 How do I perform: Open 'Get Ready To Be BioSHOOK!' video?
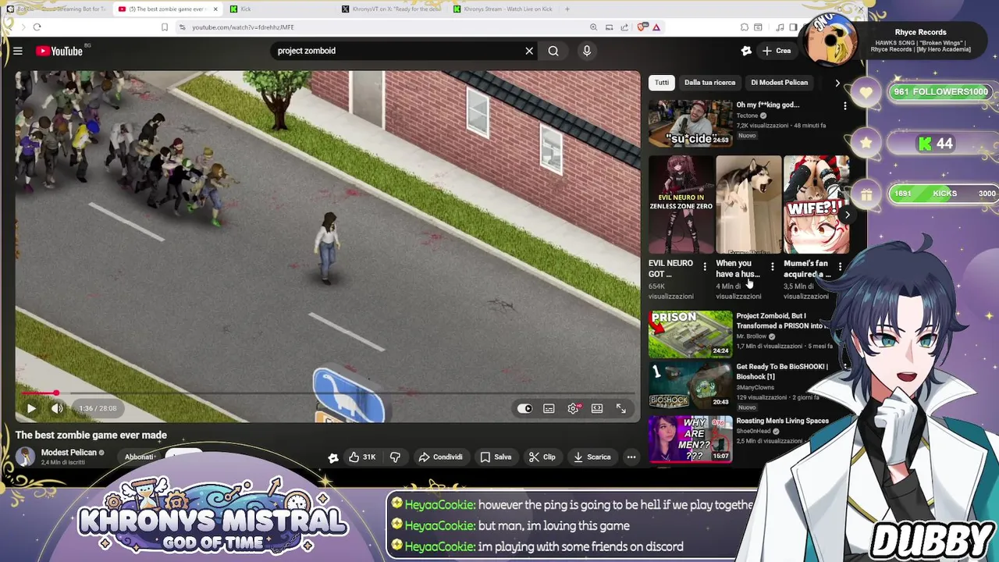click(690, 385)
